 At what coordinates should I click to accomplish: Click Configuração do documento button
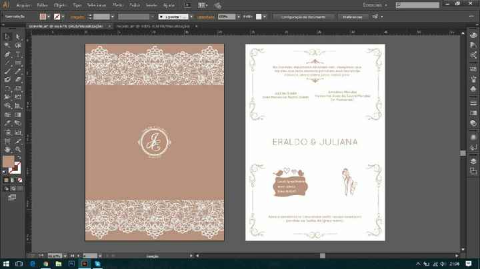pos(303,17)
